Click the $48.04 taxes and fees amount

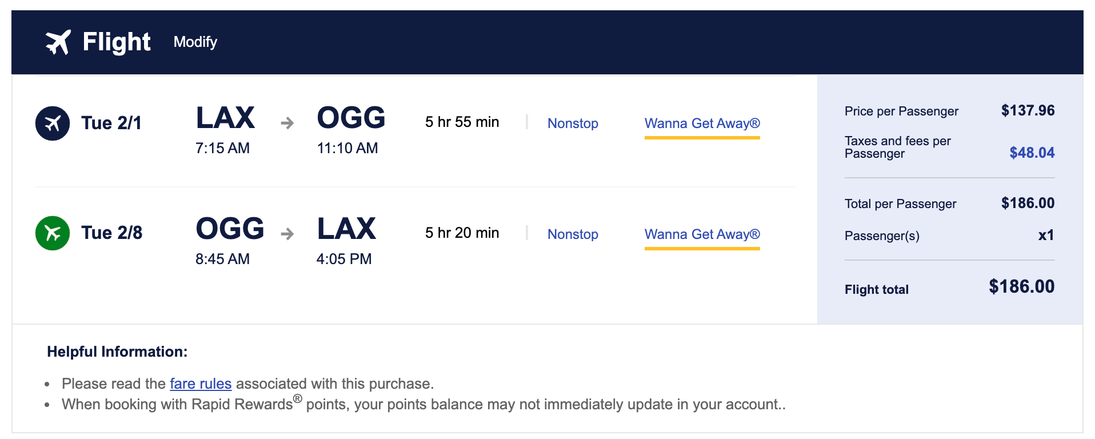pos(1032,153)
